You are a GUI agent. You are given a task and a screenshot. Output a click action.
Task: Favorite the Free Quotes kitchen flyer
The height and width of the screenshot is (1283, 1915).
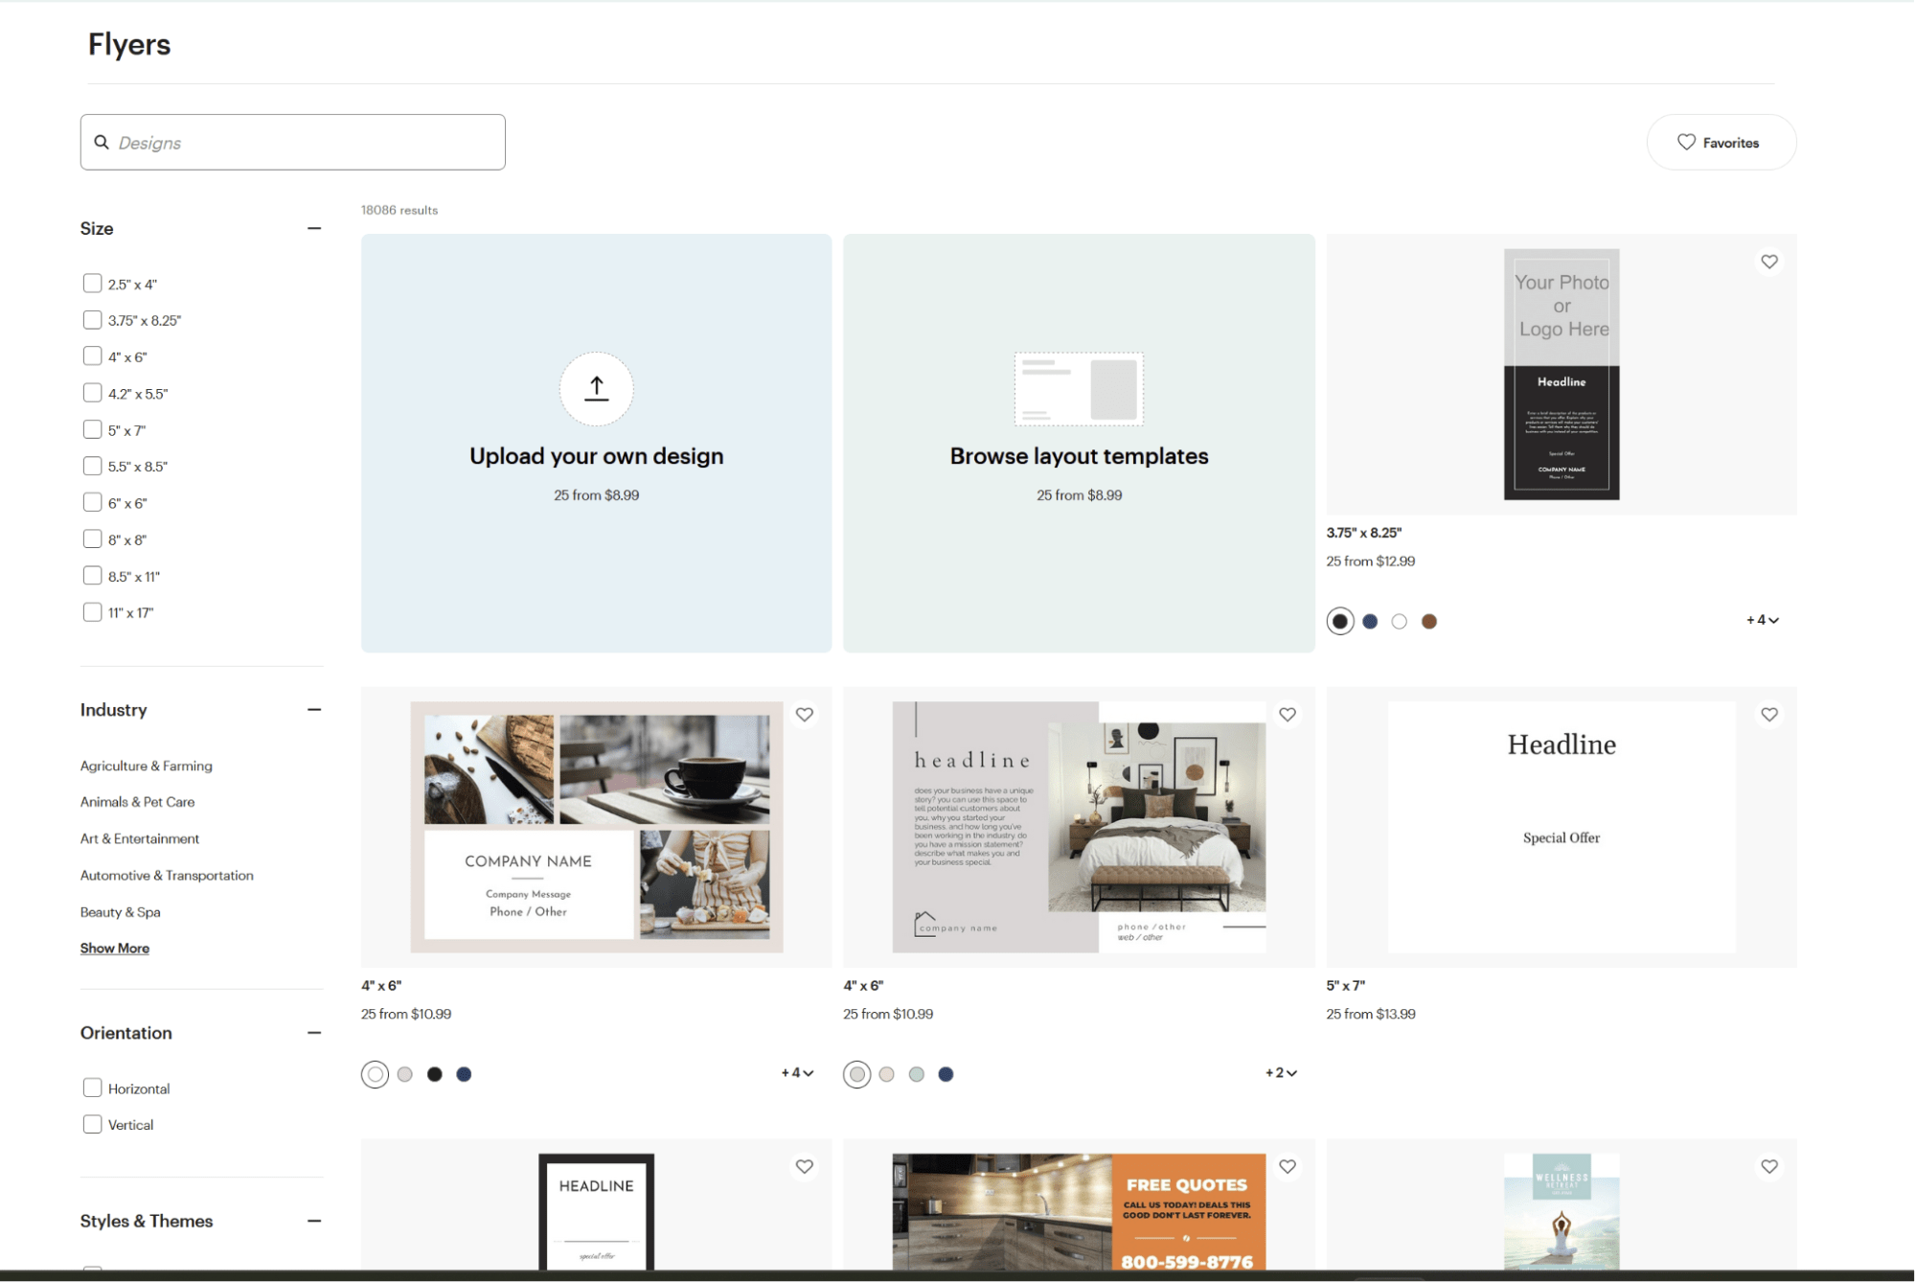pyautogui.click(x=1287, y=1166)
